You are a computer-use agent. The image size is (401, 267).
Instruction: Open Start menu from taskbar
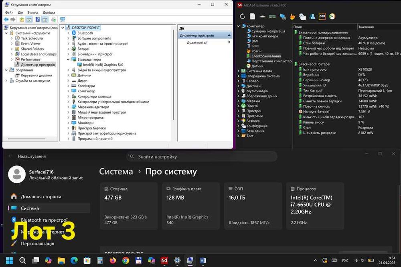(10, 261)
